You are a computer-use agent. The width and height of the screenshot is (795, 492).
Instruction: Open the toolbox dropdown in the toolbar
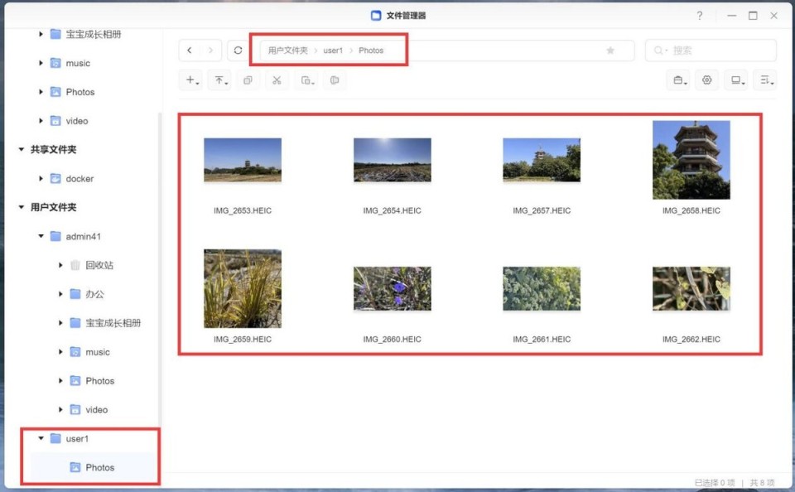pos(679,80)
